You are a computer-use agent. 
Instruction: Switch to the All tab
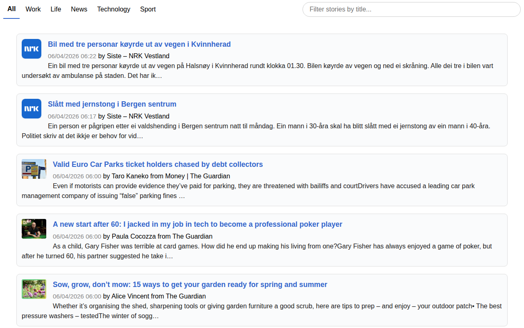tap(11, 9)
